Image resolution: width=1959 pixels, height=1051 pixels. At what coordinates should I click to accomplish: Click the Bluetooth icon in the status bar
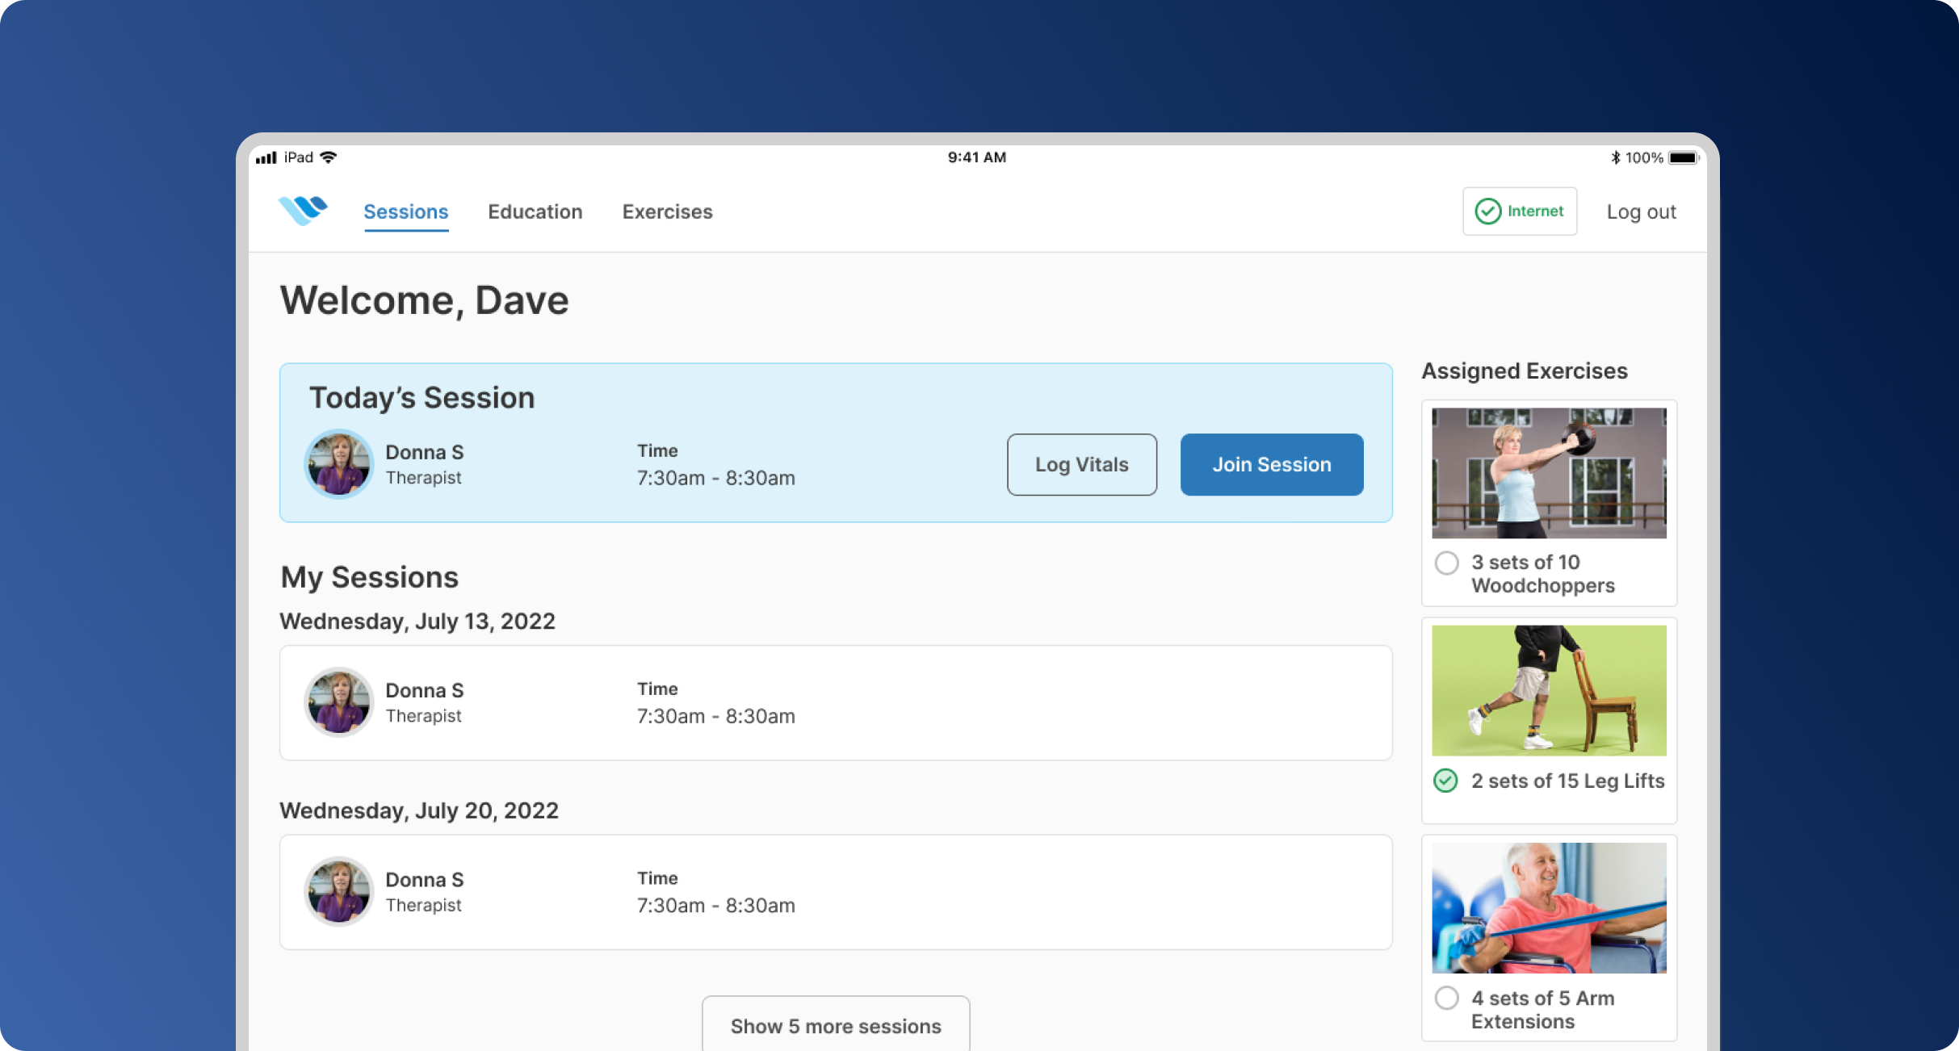1615,157
